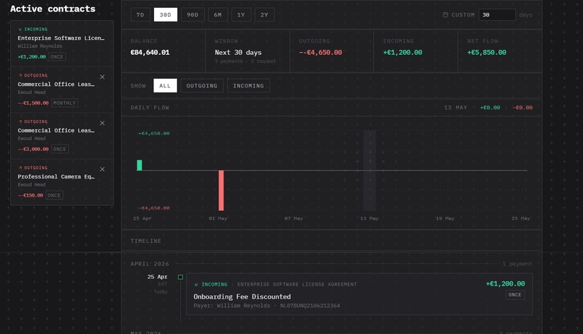The height and width of the screenshot is (334, 583).
Task: Click the outgoing arrow icon on Professional Camera card
Action: [x=20, y=168]
